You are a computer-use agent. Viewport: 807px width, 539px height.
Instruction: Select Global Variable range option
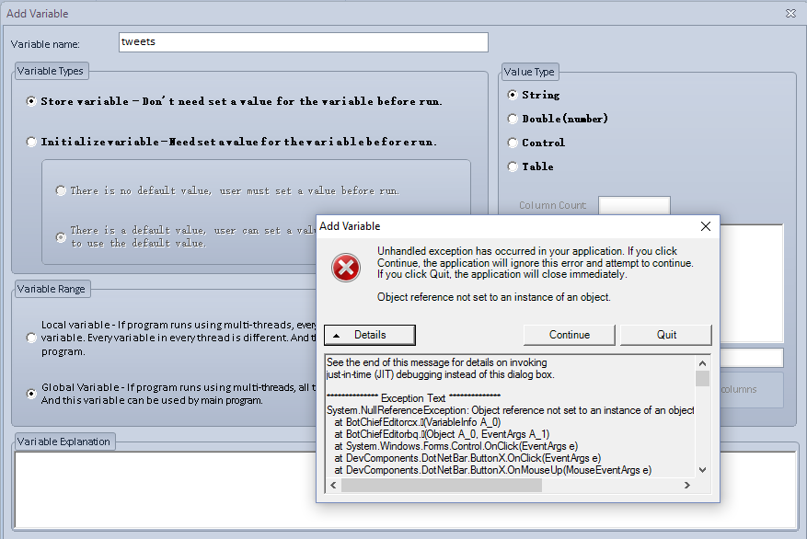pos(32,393)
